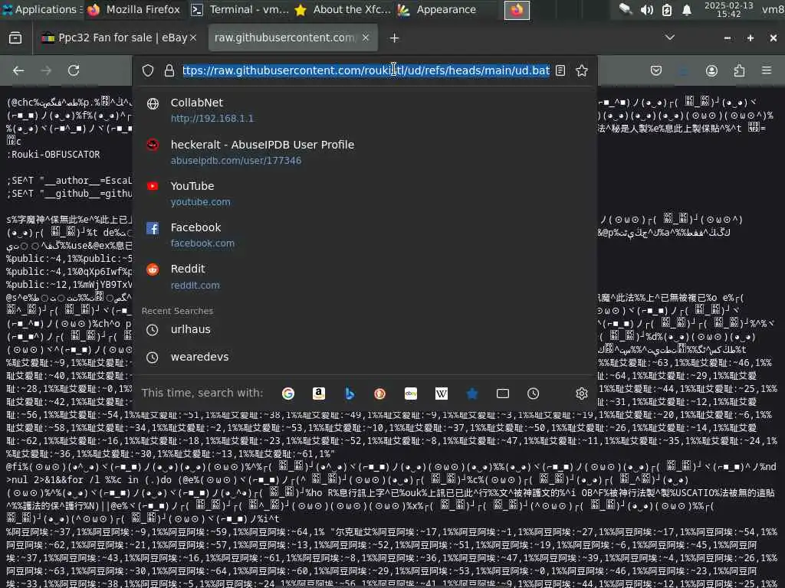This screenshot has height=588, width=785.
Task: Search this time with Wikipedia icon
Action: pos(442,394)
